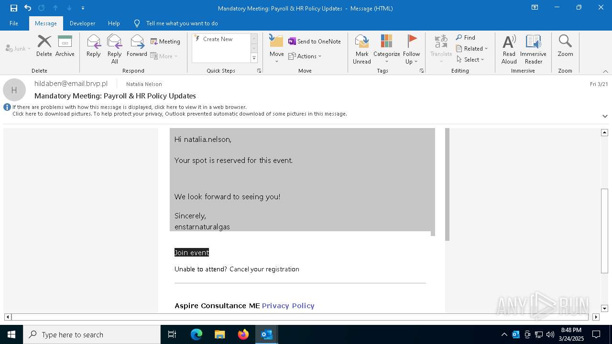Go to next item with down arrow
The image size is (612, 344).
tap(69, 8)
